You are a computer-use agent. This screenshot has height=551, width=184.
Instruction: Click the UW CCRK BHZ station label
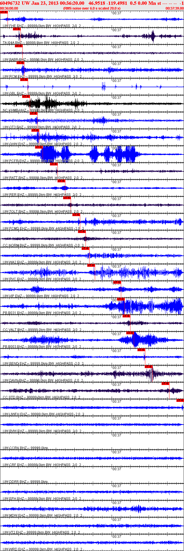[15, 448]
